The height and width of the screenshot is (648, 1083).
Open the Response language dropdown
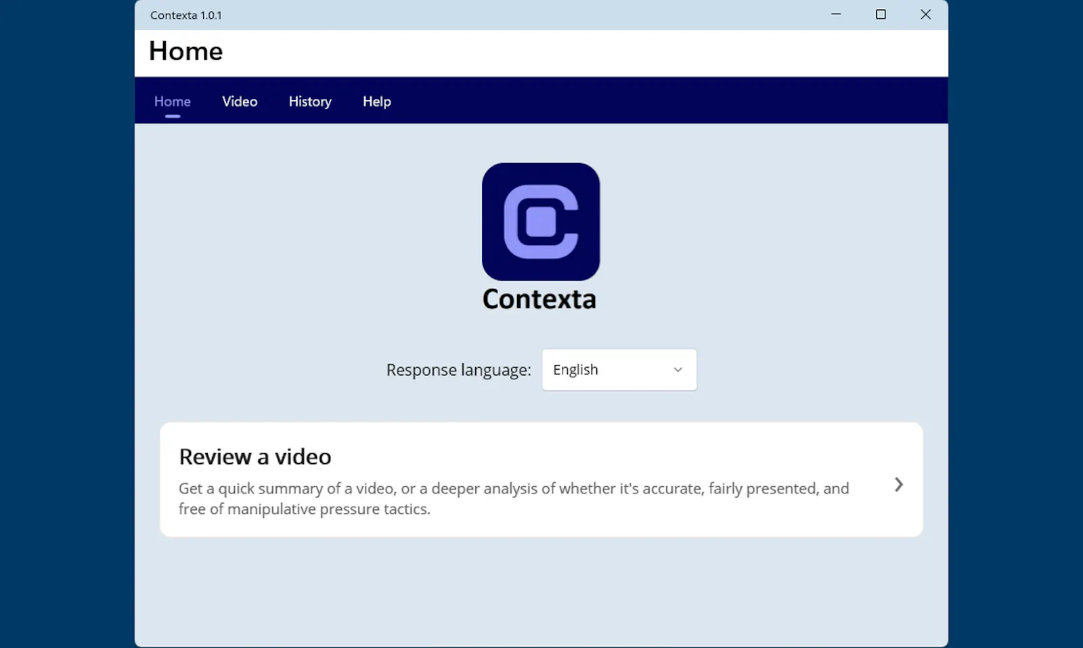click(619, 370)
